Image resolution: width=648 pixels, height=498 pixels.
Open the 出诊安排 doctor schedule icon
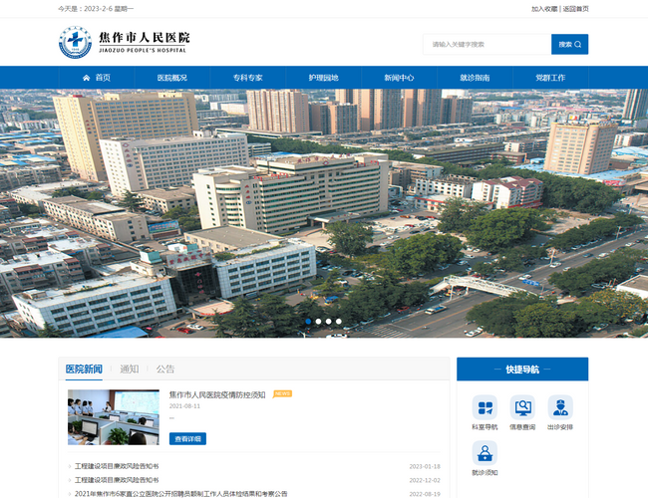coord(560,407)
